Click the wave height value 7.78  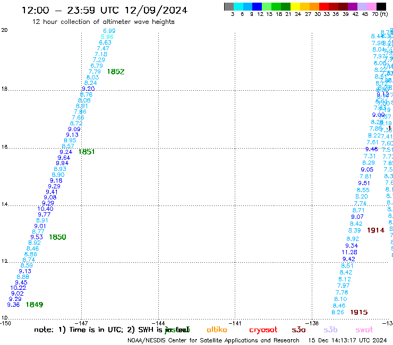(342, 292)
